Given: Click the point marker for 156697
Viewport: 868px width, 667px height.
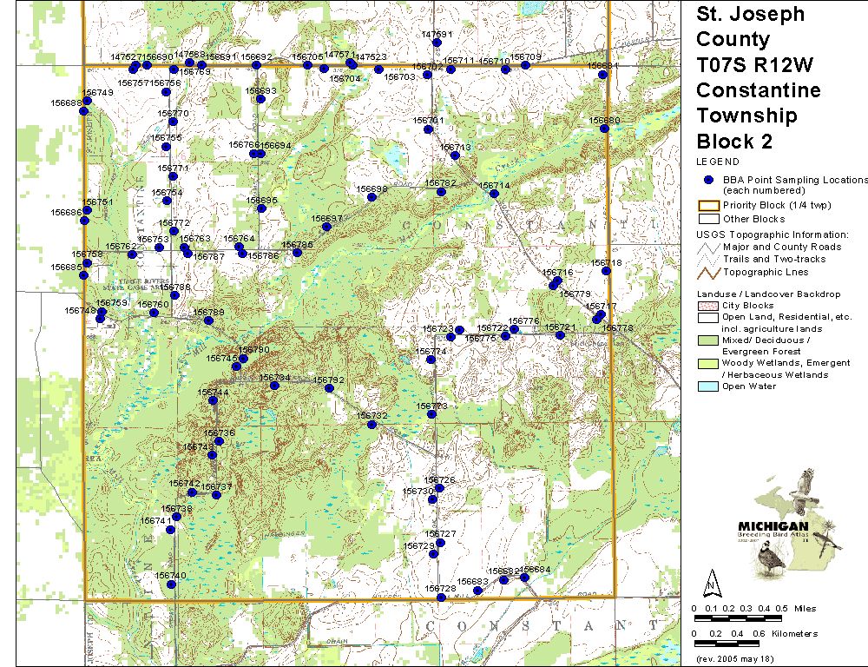Looking at the screenshot, I should 326,227.
